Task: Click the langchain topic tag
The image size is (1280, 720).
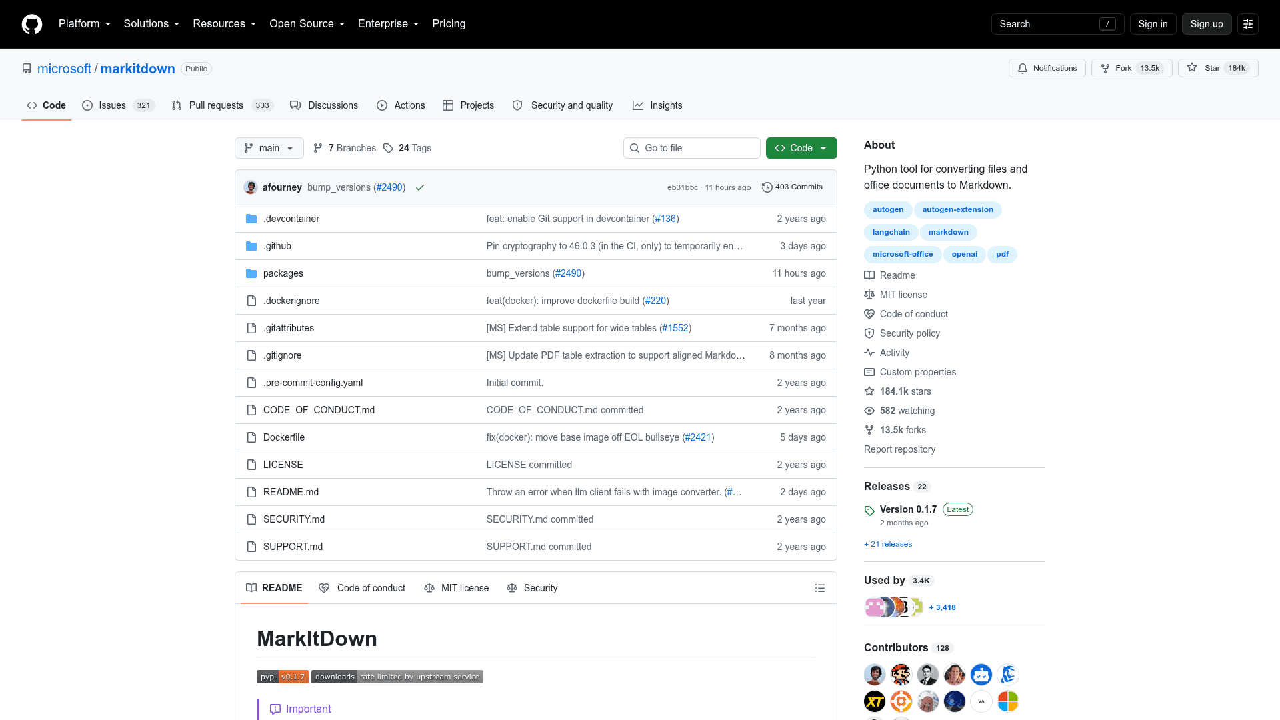Action: click(891, 233)
